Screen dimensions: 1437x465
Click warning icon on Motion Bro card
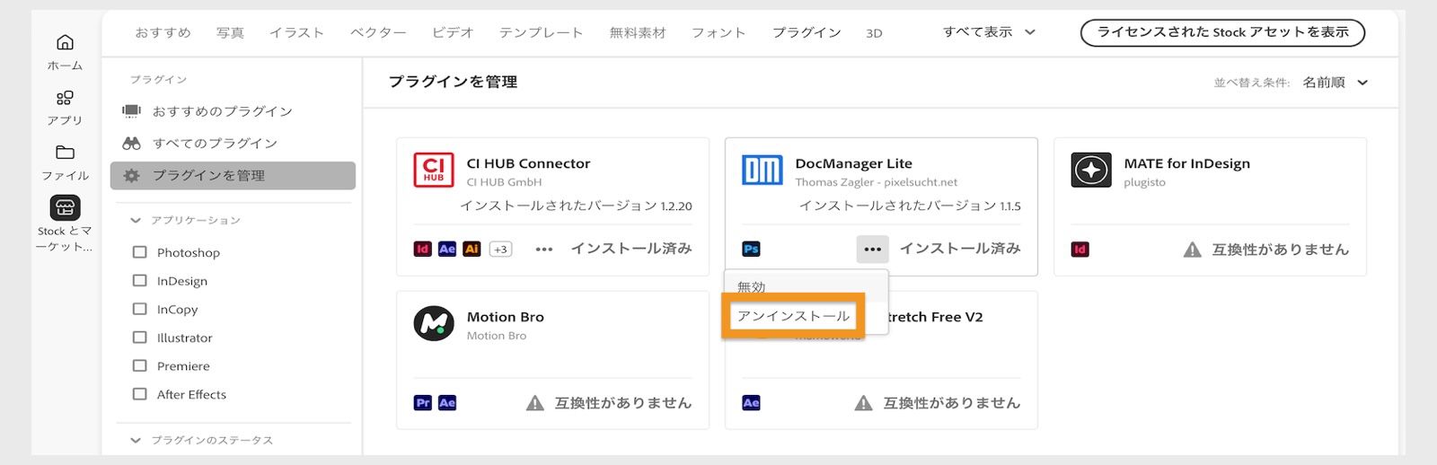(535, 403)
